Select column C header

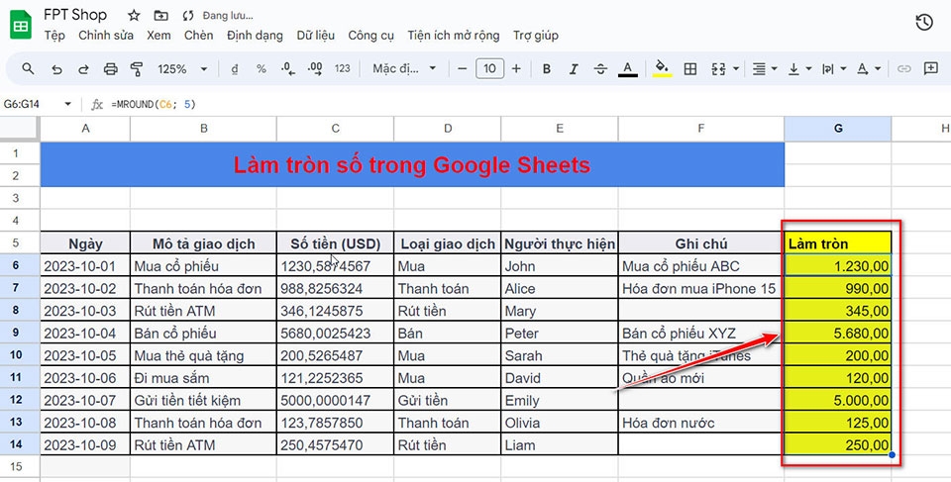336,129
